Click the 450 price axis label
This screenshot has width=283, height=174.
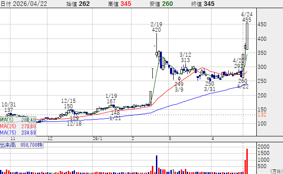pyautogui.click(x=262, y=24)
